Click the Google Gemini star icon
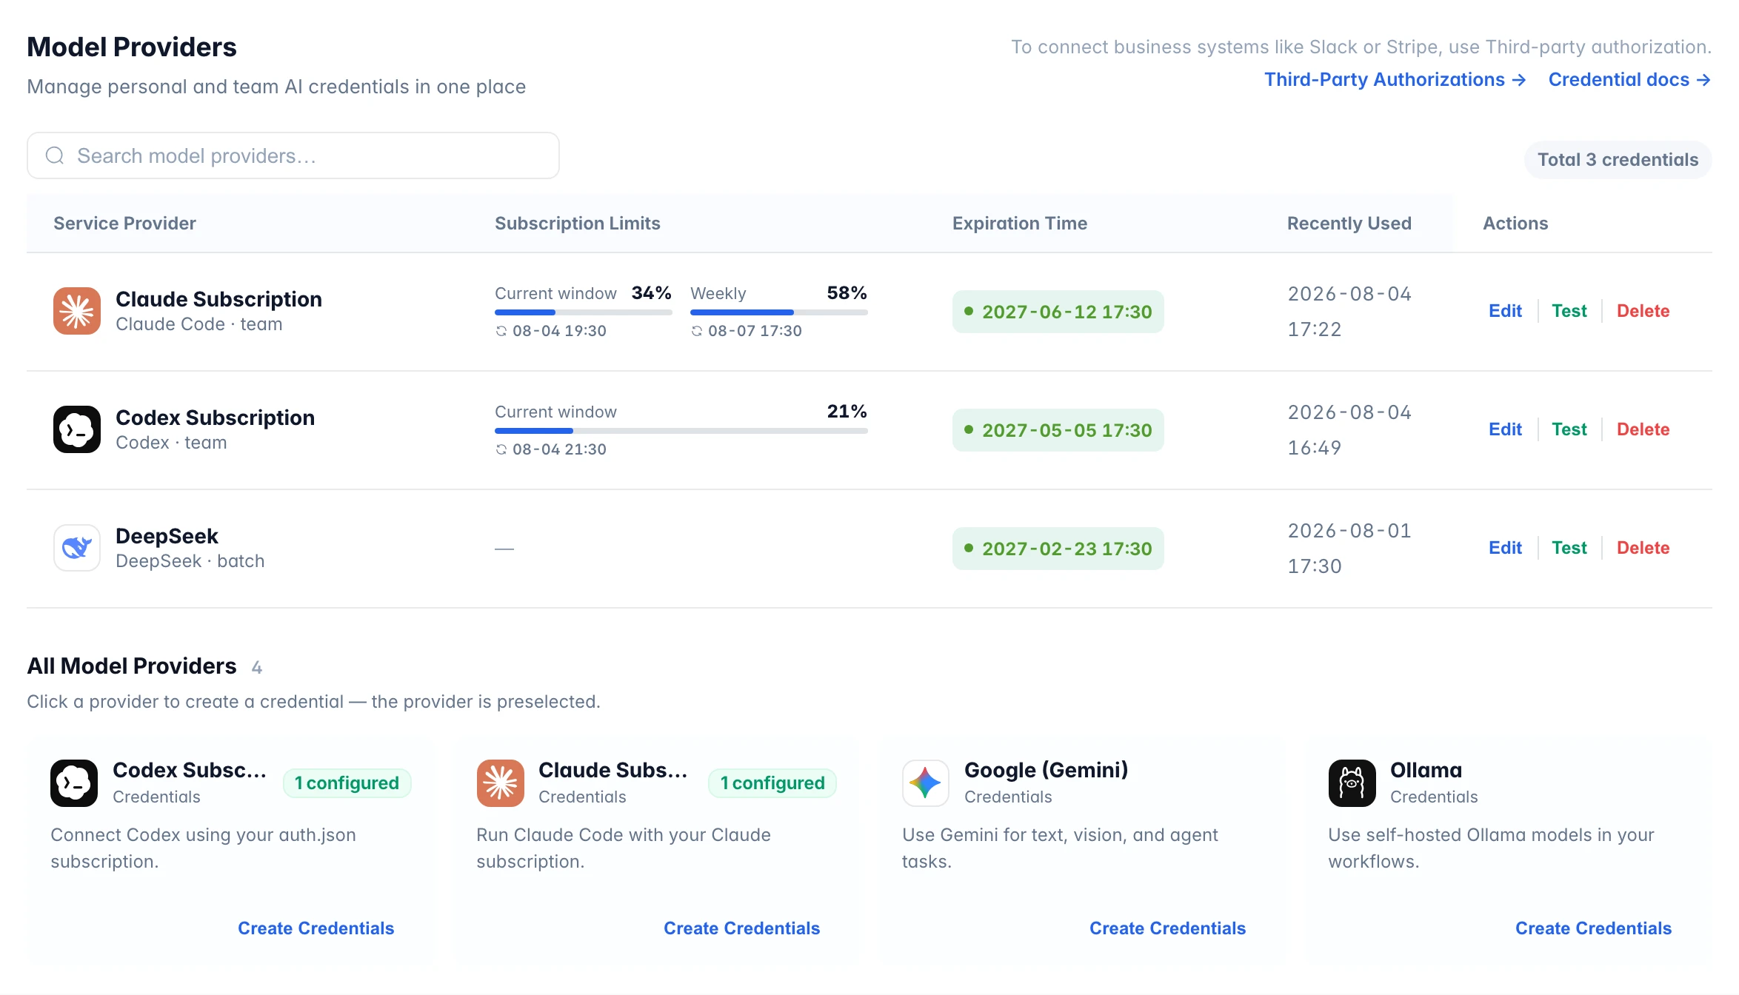 click(926, 783)
